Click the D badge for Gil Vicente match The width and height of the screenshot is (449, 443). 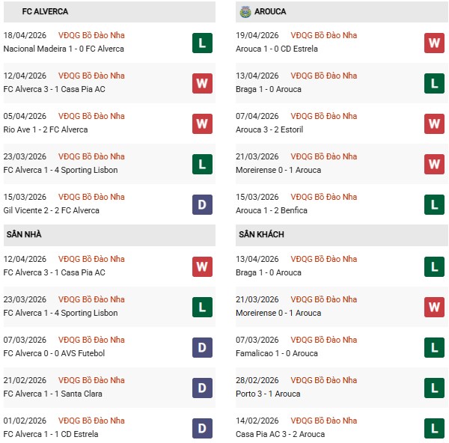coord(202,204)
